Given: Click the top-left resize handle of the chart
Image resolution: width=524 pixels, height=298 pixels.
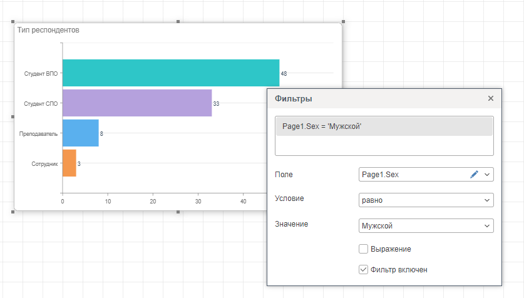Looking at the screenshot, I should point(14,22).
